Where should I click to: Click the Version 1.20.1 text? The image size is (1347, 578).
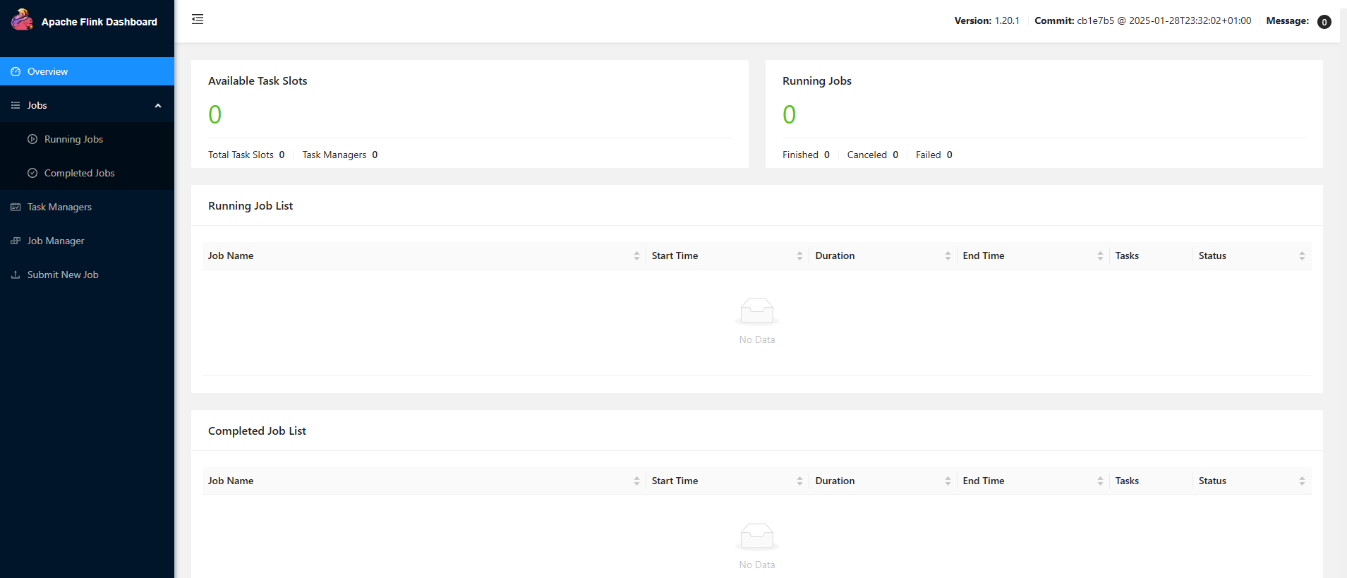pos(986,20)
